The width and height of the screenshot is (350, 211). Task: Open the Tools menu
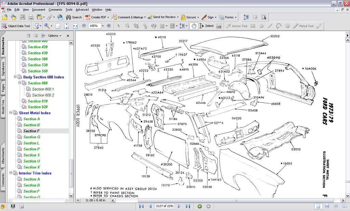point(69,10)
